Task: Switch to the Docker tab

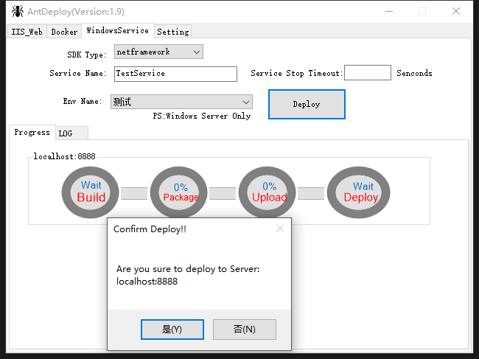Action: (x=64, y=32)
